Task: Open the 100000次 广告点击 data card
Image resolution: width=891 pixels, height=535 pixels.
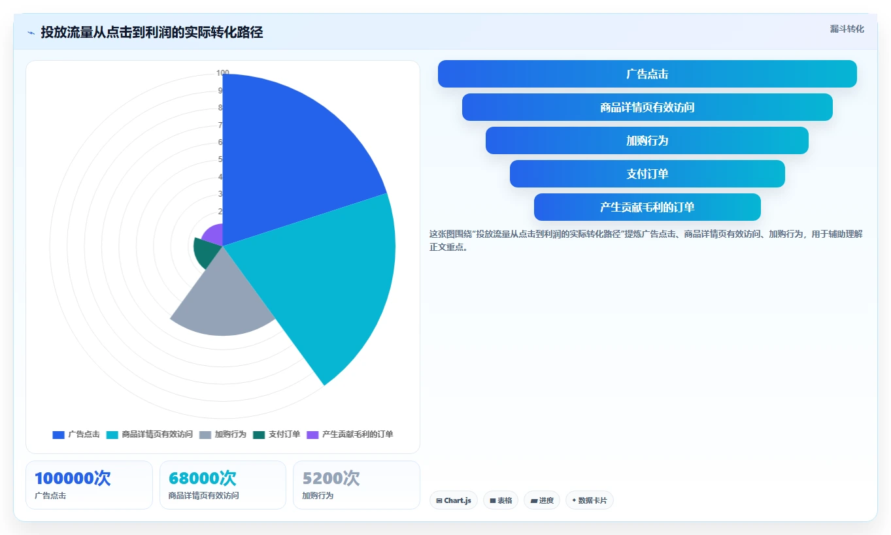Action: point(89,485)
